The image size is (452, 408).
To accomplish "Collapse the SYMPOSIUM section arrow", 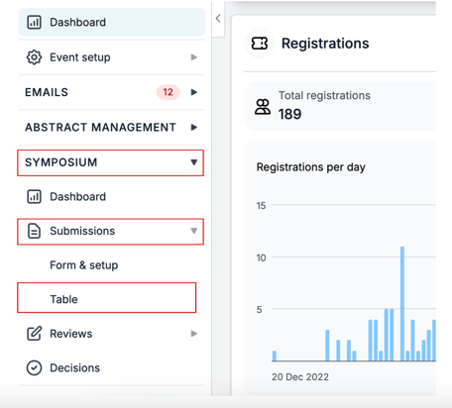I will point(194,162).
